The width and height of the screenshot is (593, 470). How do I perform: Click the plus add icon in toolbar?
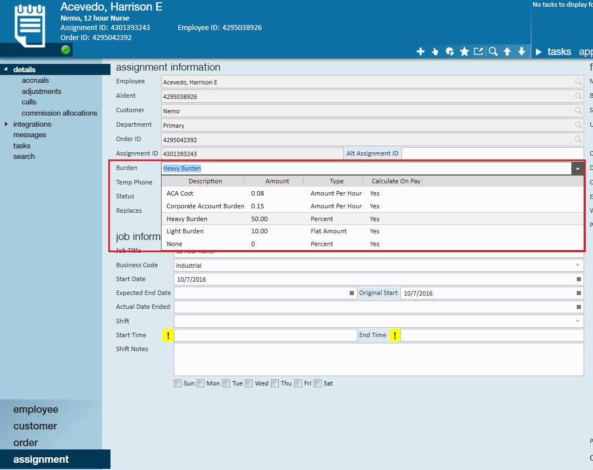click(x=420, y=52)
